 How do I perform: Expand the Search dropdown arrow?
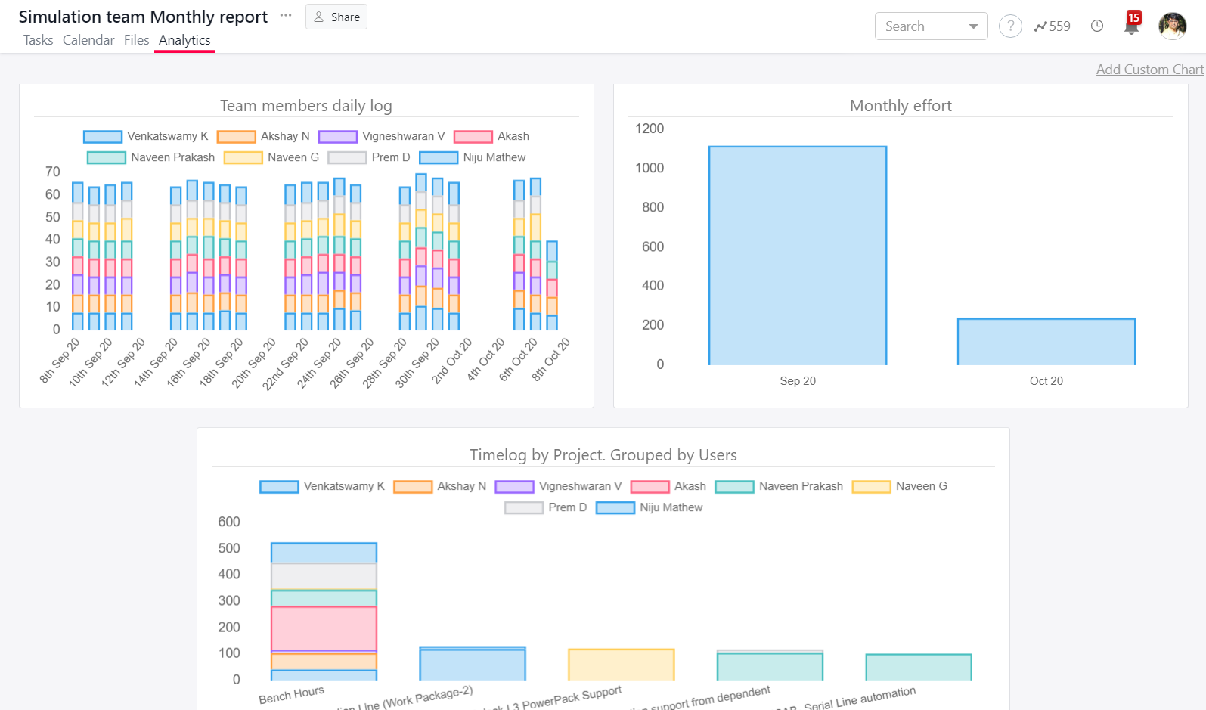click(x=973, y=26)
